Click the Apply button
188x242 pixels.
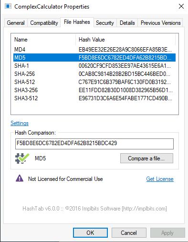(167, 233)
